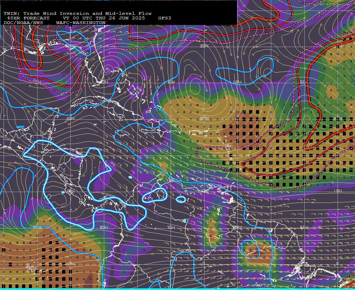Click the 'WAFC-WASHINGTON' header text
Screen dimensions: 355x290
(x=81, y=23)
